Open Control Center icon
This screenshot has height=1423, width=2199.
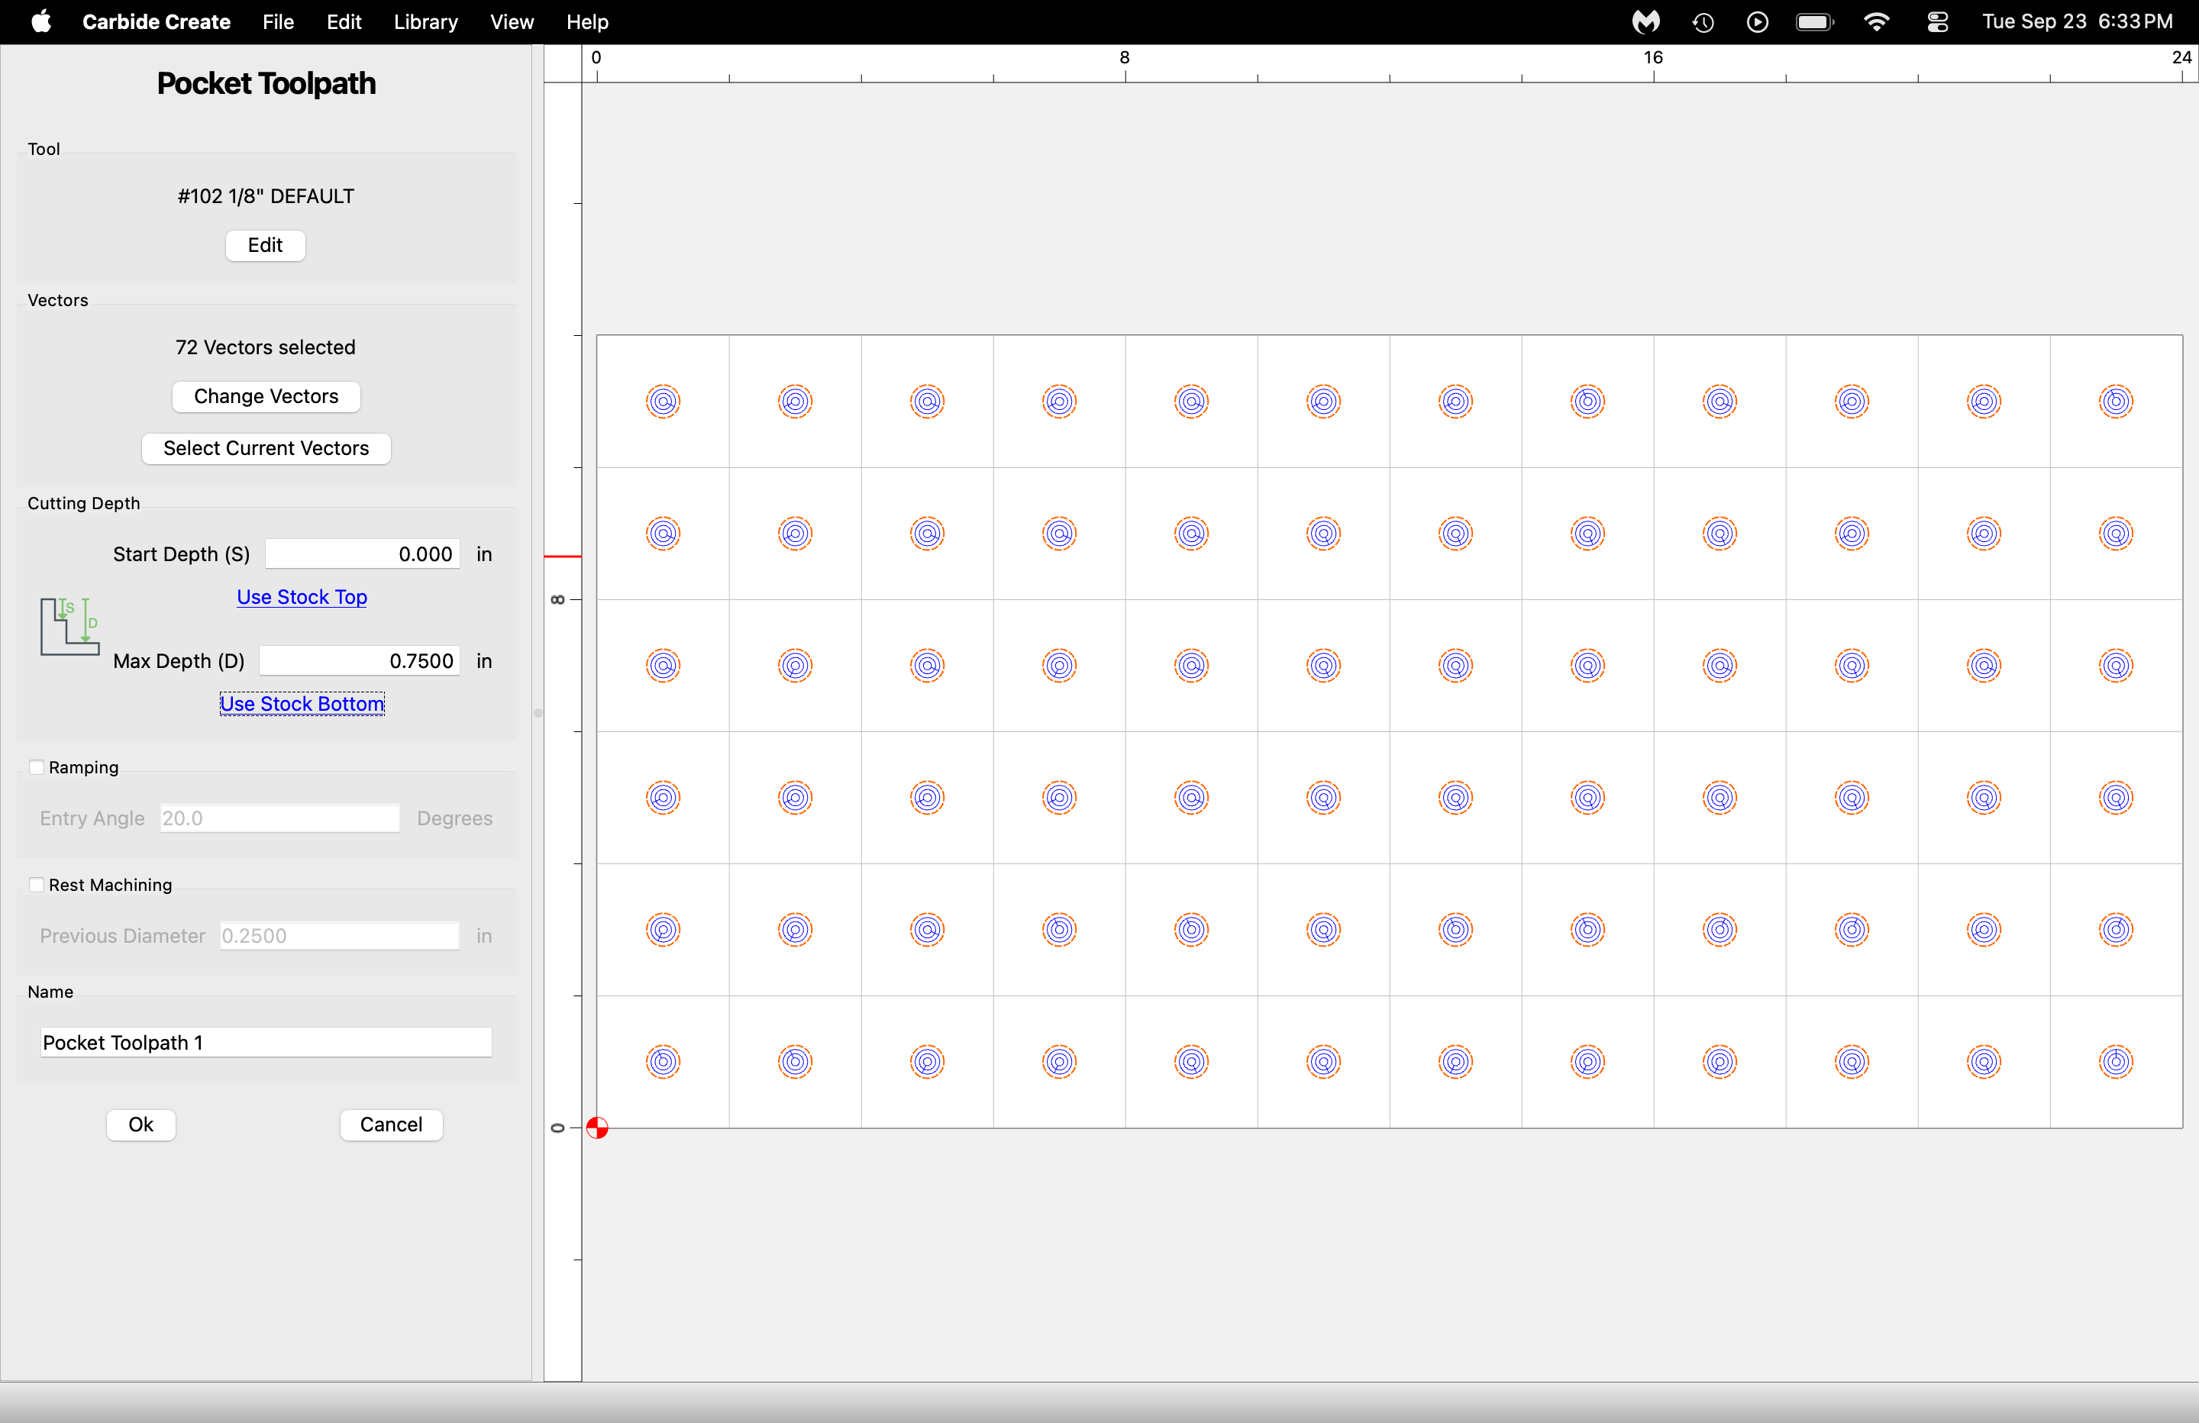pos(1938,21)
